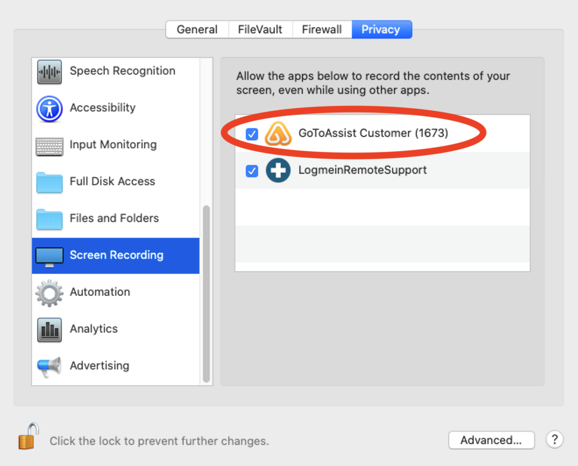
Task: Open the Advertising privacy category
Action: (x=116, y=366)
